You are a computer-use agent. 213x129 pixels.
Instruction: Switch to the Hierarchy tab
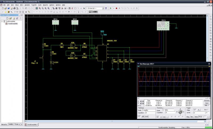click(4, 124)
